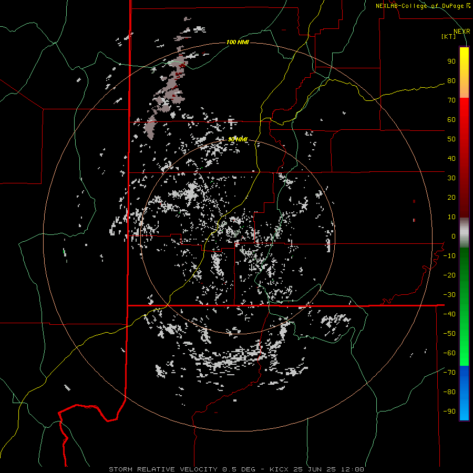Click the -70 value on velocity scale
Image resolution: width=473 pixels, height=473 pixels.
(x=449, y=372)
